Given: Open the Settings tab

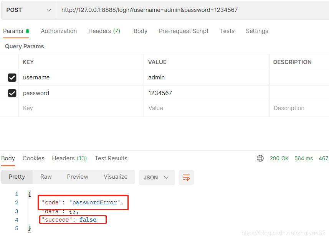Looking at the screenshot, I should (257, 31).
